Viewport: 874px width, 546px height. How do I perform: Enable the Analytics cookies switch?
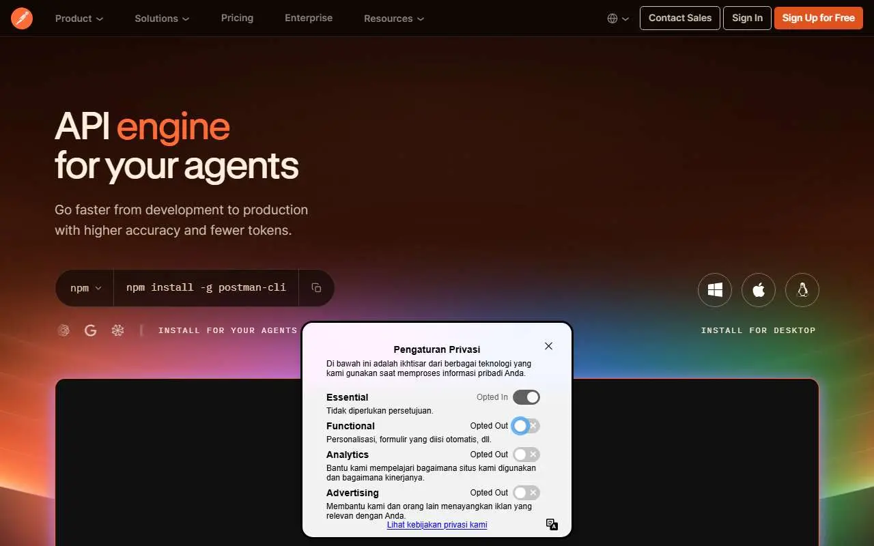tap(526, 455)
